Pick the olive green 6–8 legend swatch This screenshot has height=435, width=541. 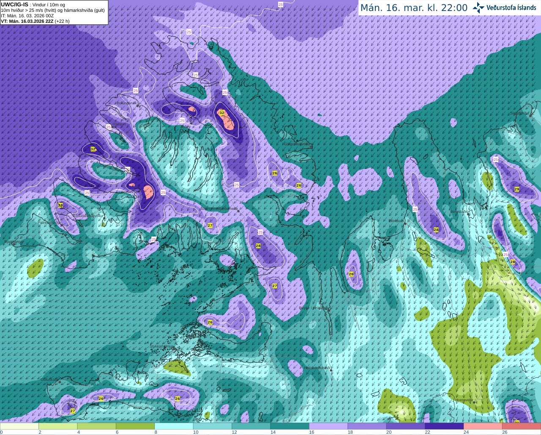135,426
